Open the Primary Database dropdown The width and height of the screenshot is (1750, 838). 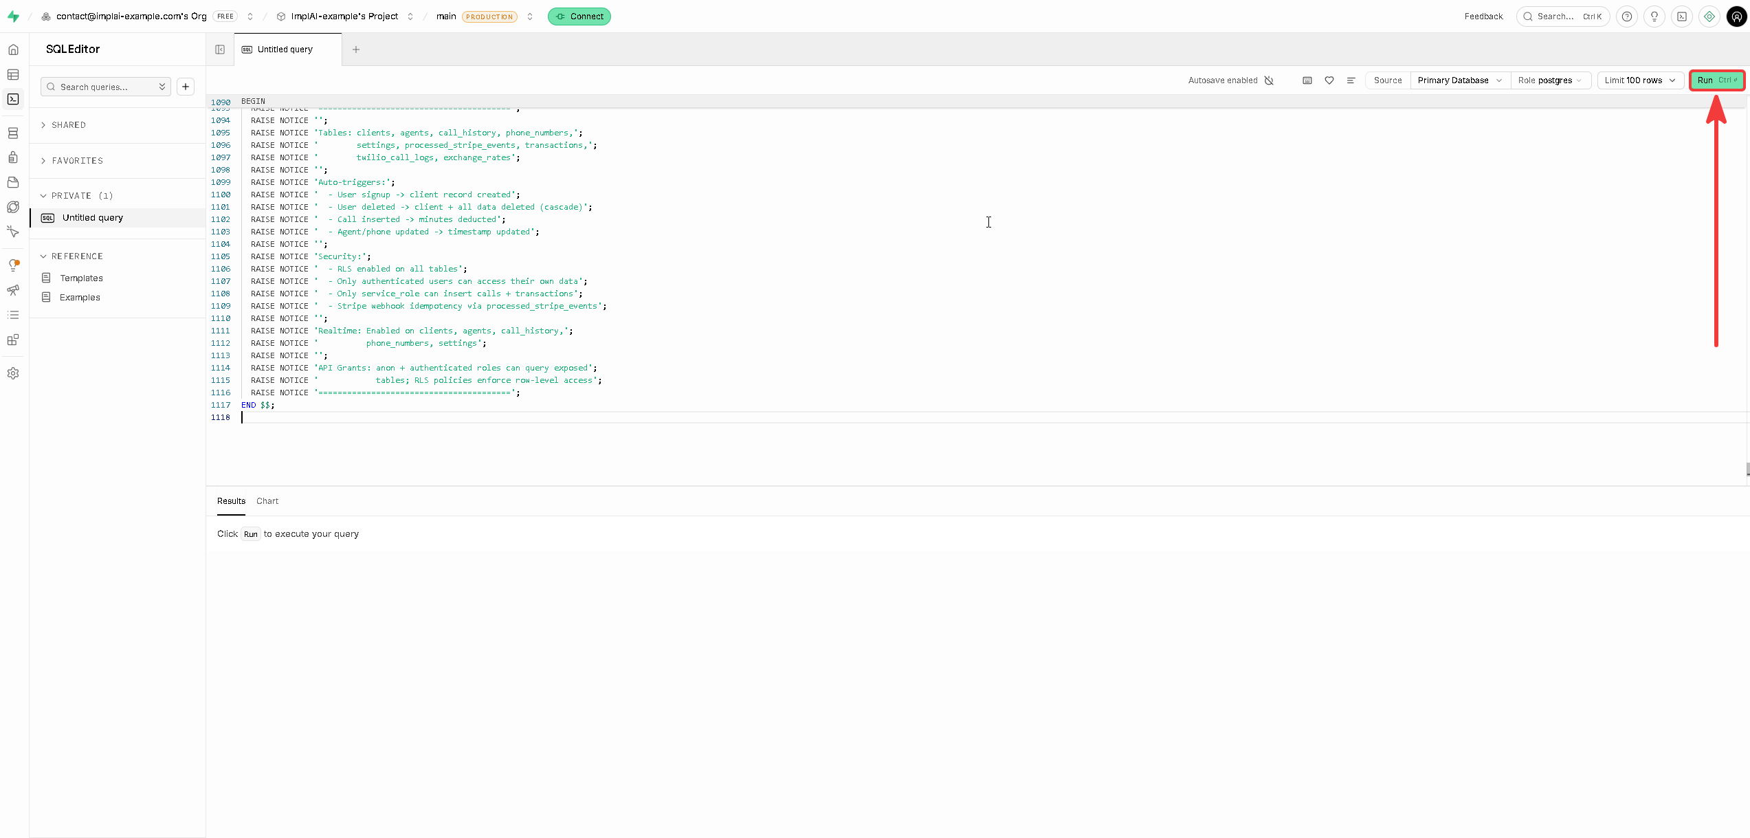pos(1460,80)
